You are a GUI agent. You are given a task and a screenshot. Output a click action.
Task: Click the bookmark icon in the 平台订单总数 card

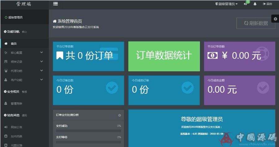[x=60, y=55]
